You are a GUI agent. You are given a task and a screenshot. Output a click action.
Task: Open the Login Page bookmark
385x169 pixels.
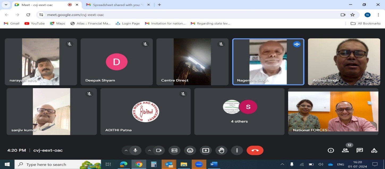(x=128, y=23)
